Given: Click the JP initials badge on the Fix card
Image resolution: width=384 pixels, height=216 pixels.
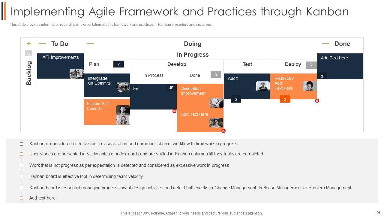Looking at the screenshot, I should pos(171,88).
